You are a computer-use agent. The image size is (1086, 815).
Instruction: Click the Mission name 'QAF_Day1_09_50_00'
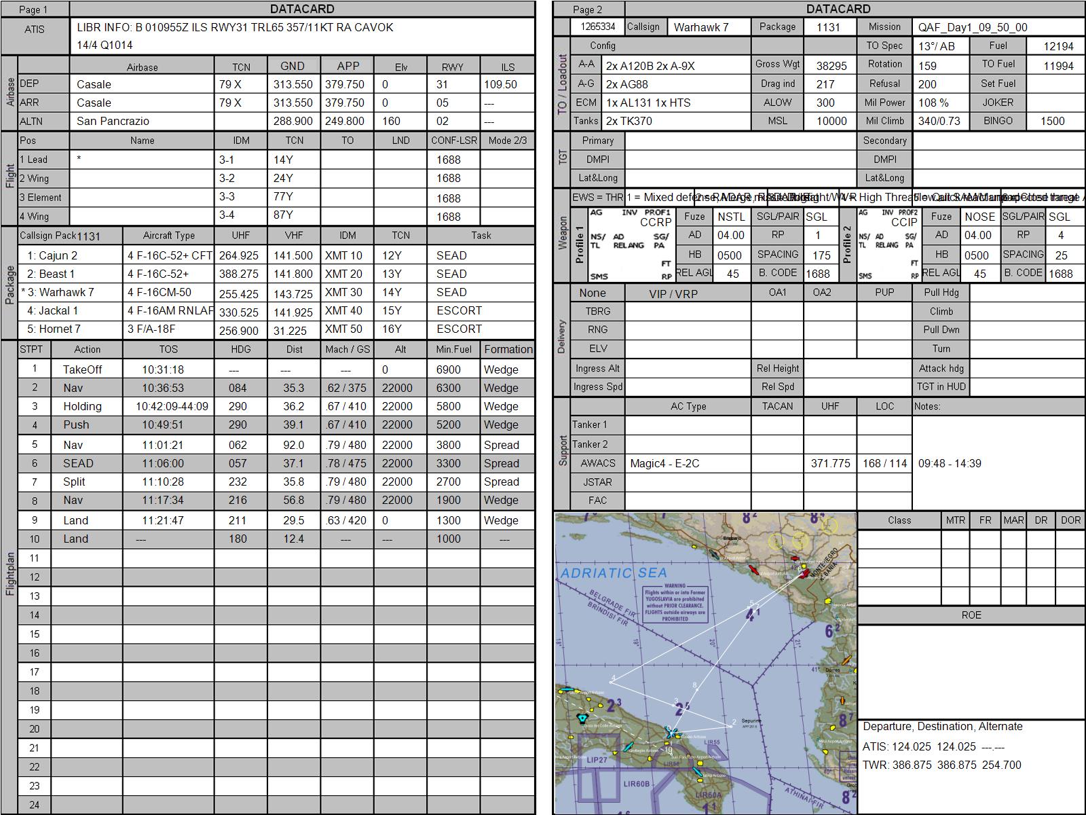[973, 27]
